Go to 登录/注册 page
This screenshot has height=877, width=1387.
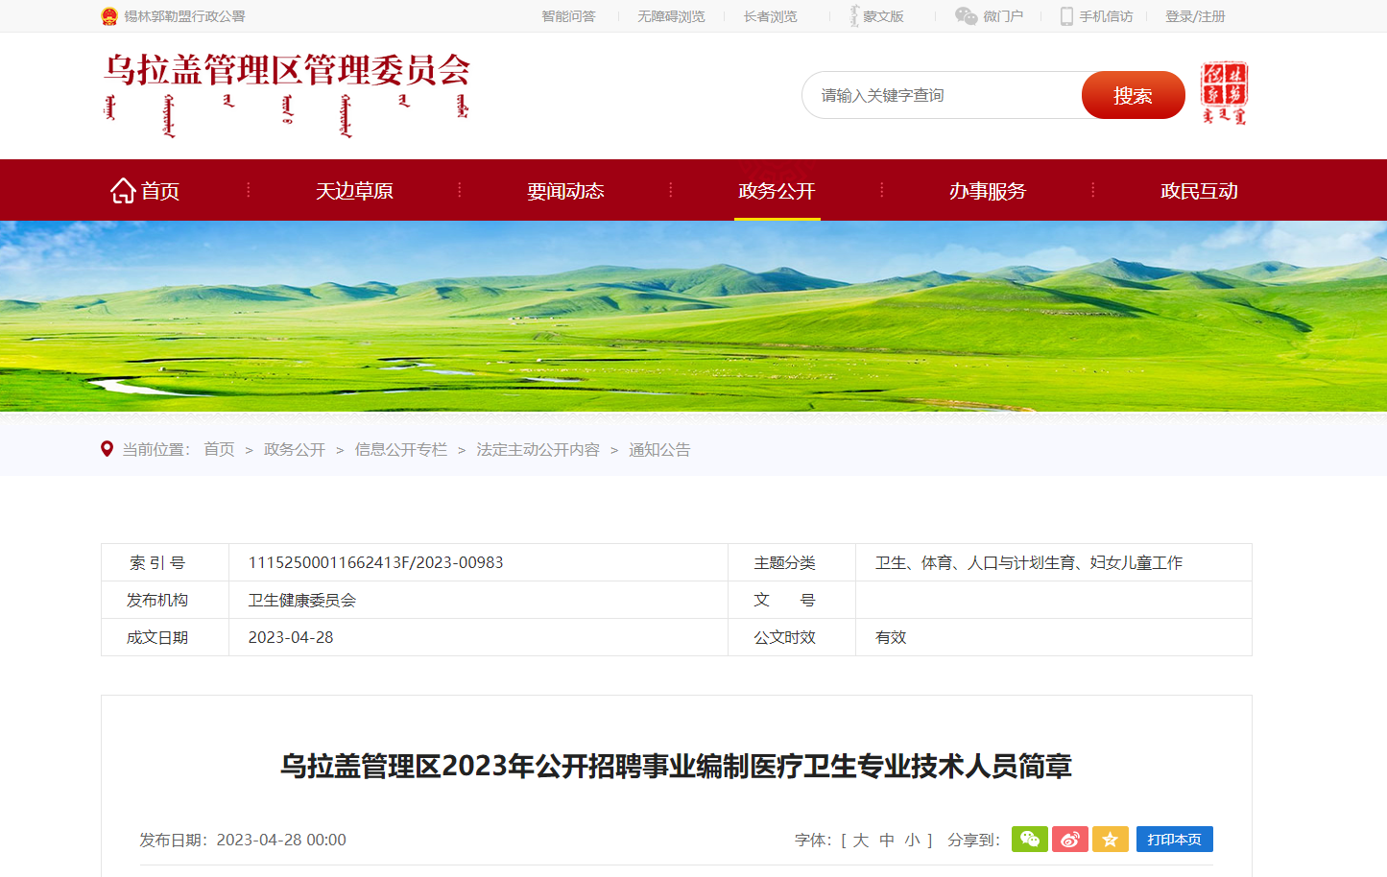click(1195, 16)
